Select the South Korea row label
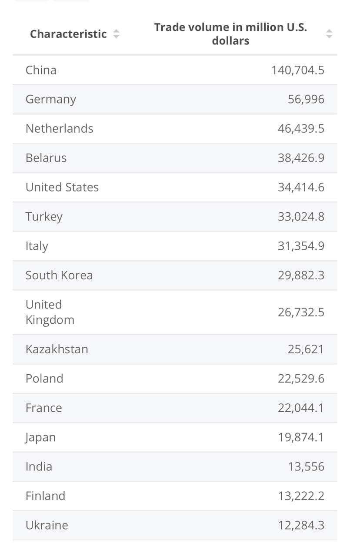Viewport: 350px width, 557px height. click(x=59, y=275)
